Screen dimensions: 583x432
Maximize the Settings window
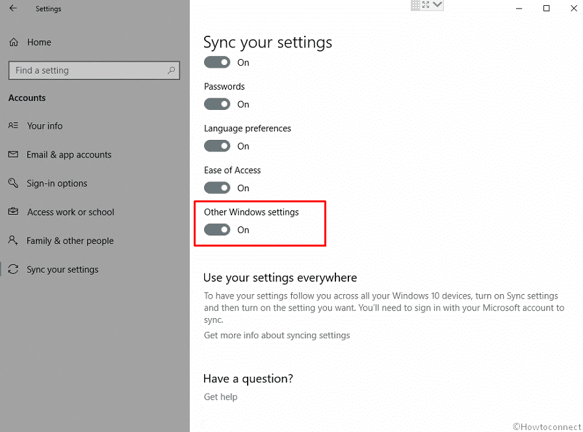[547, 8]
